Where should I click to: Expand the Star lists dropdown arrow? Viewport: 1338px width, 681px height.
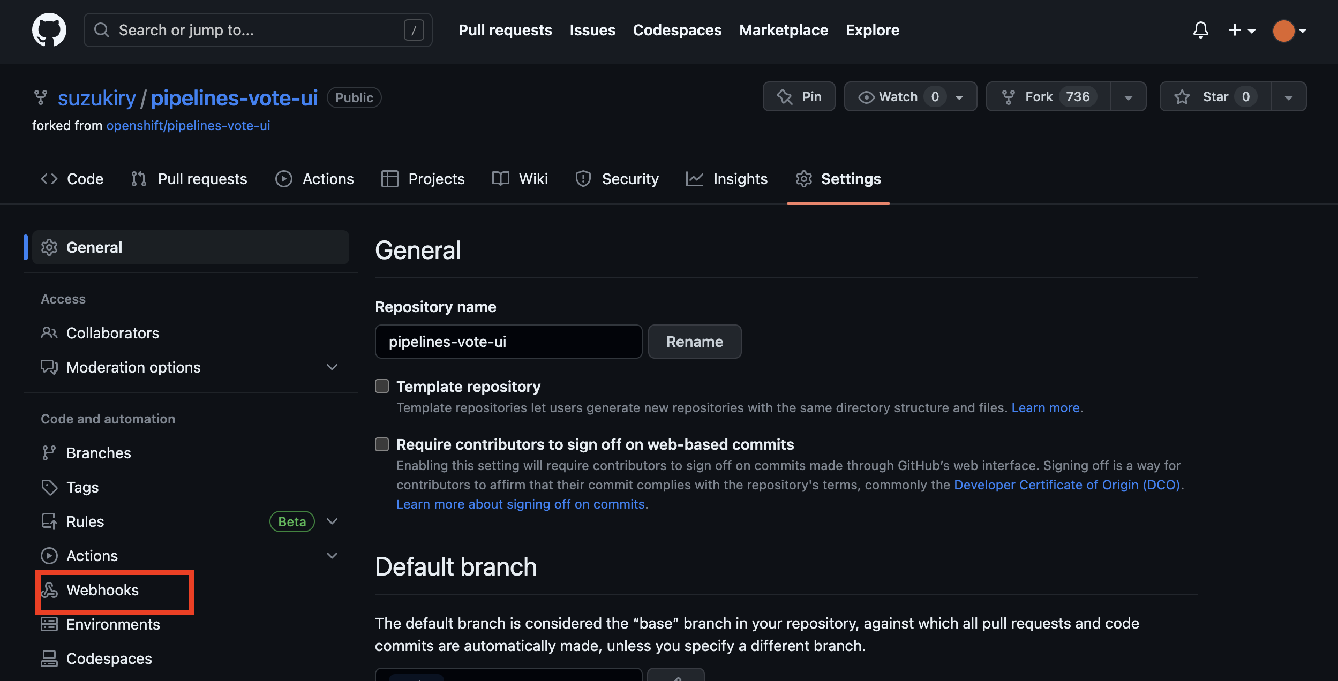pyautogui.click(x=1288, y=97)
